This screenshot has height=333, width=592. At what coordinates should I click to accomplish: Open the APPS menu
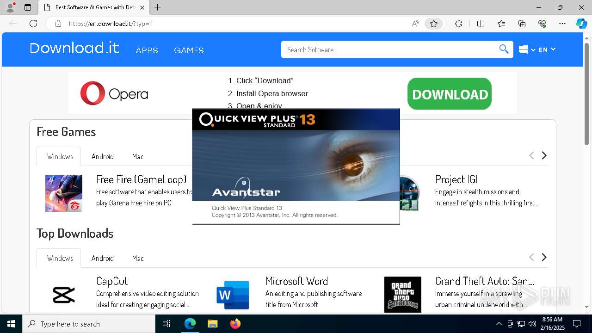(147, 50)
